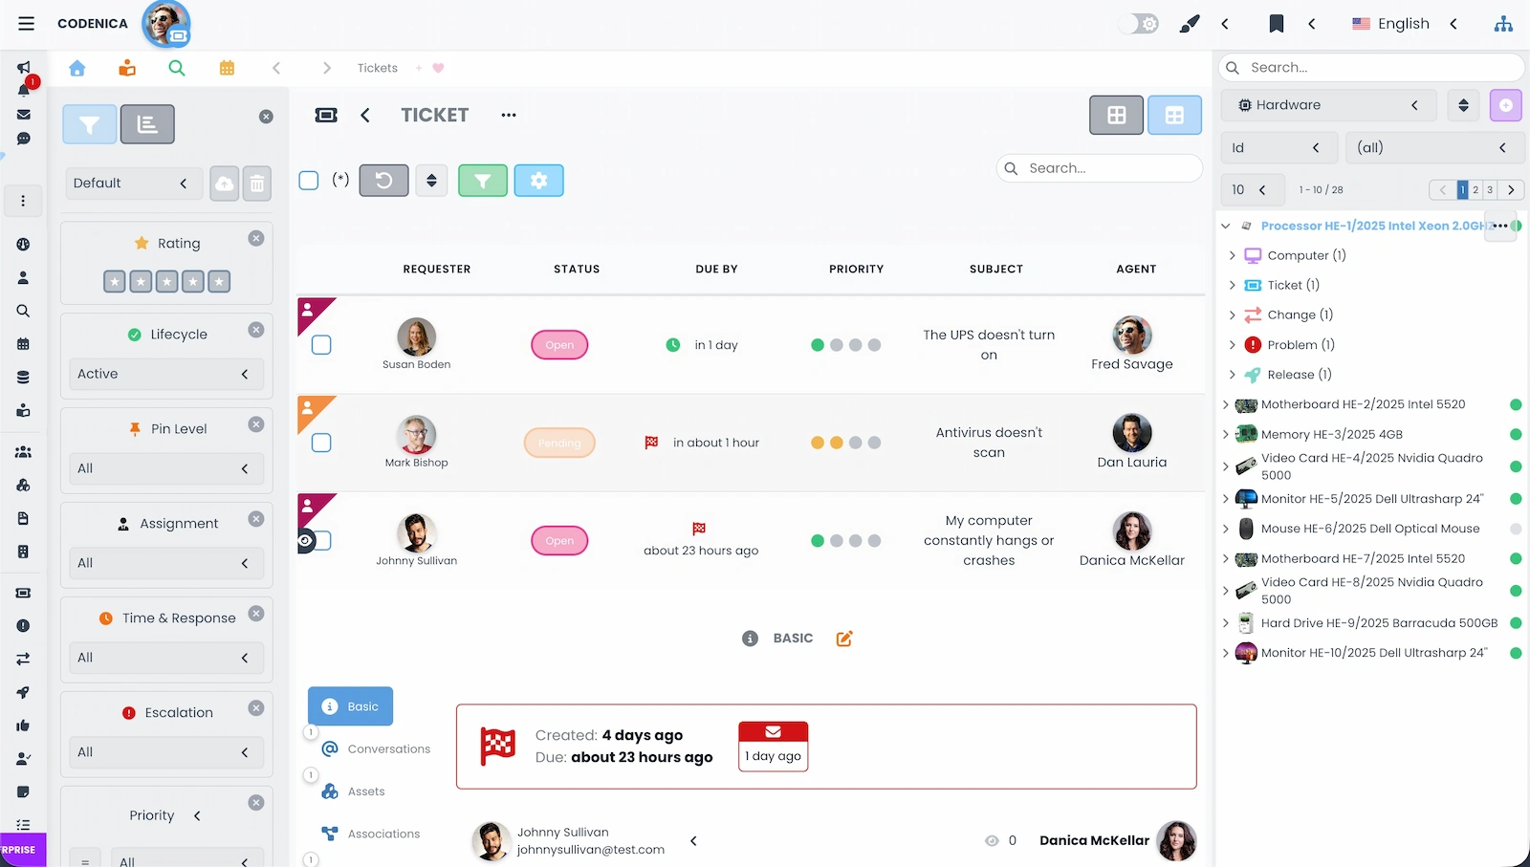Switch to the Conversations tab
The width and height of the screenshot is (1530, 867).
pos(388,749)
